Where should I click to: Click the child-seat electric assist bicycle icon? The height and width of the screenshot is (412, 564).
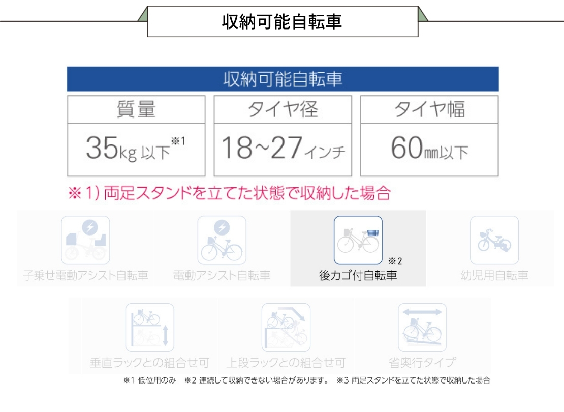click(x=85, y=240)
